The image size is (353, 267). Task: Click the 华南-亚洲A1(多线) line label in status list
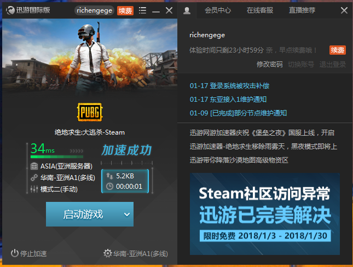click(68, 178)
